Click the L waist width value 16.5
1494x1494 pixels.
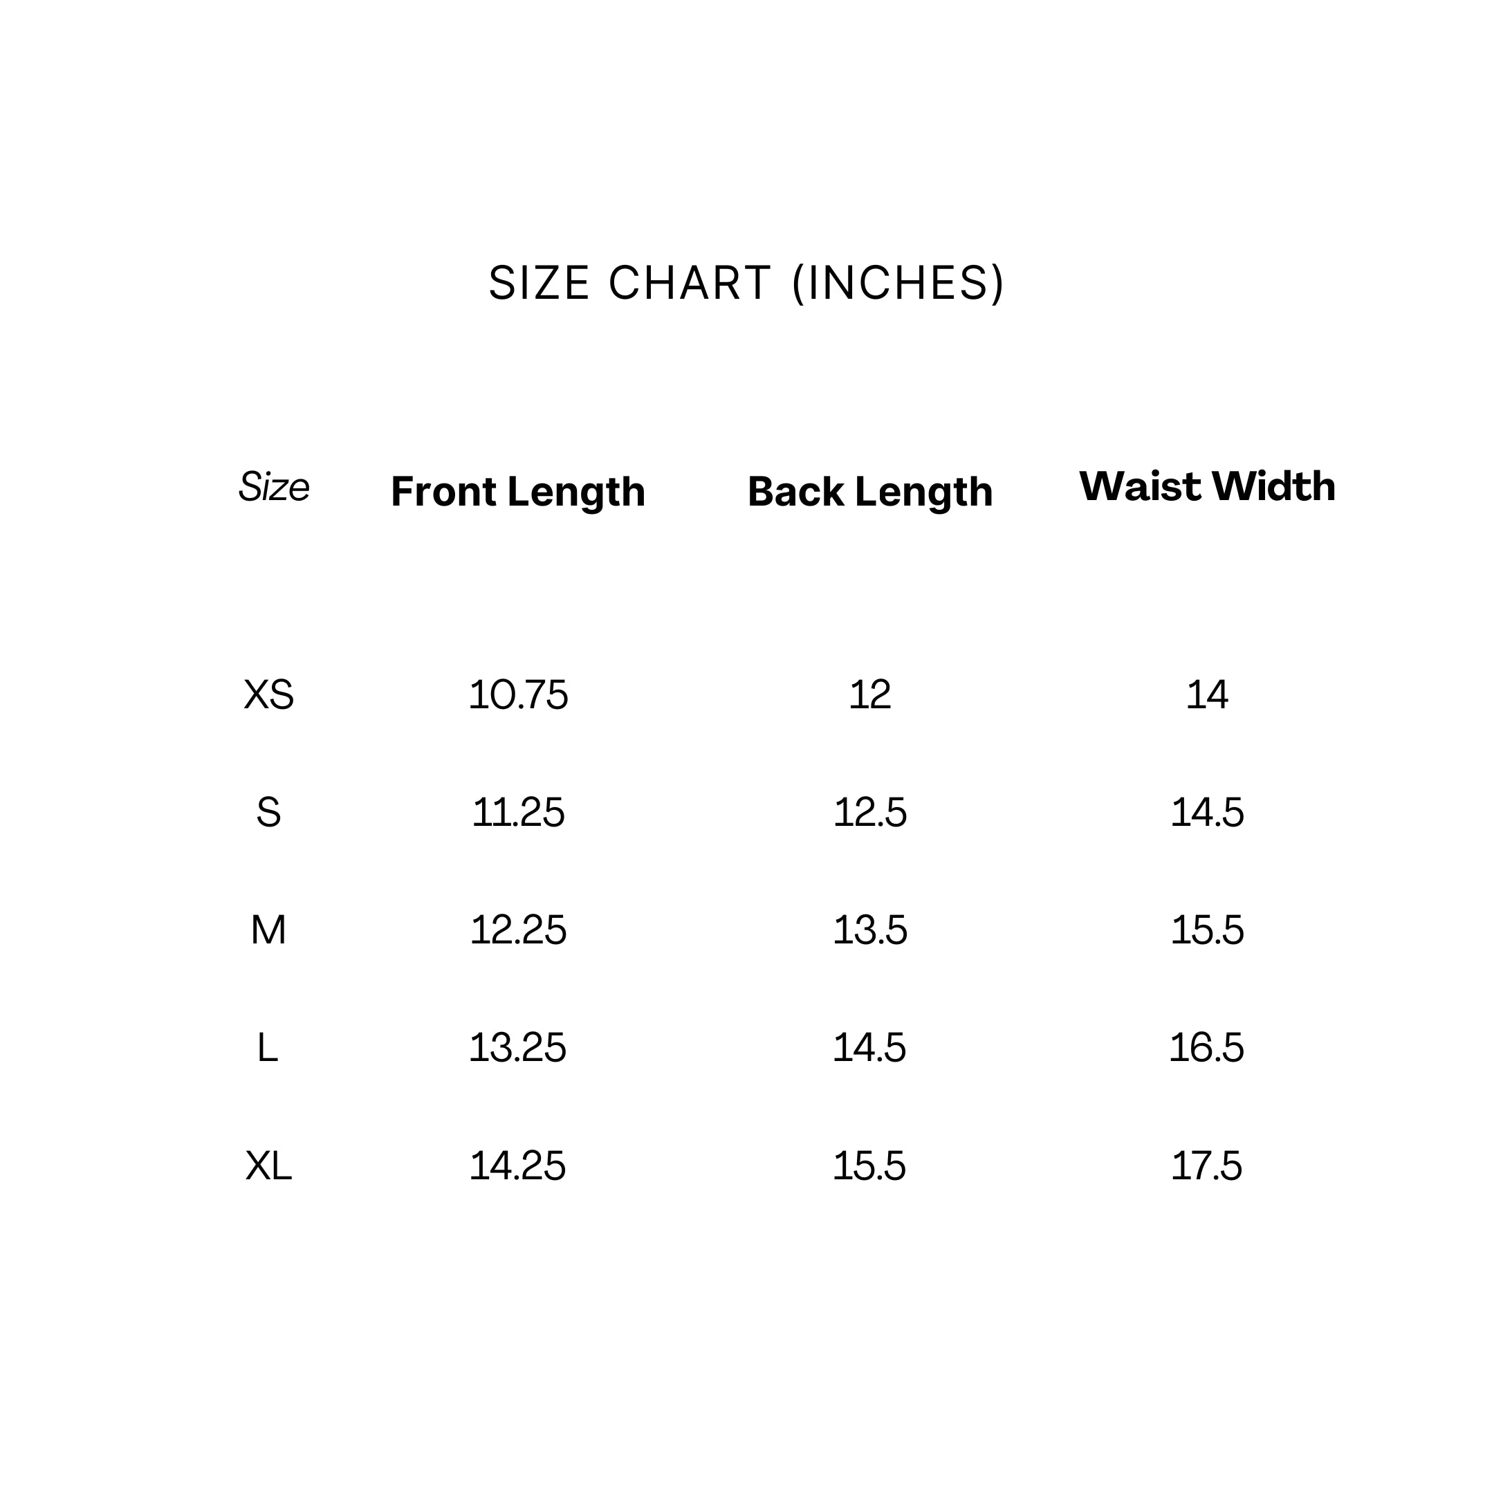point(1207,1049)
